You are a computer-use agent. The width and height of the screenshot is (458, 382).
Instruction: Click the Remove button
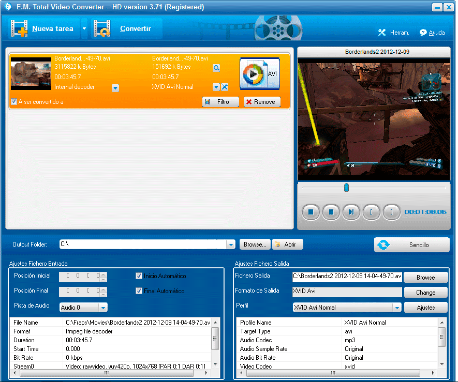click(x=262, y=102)
